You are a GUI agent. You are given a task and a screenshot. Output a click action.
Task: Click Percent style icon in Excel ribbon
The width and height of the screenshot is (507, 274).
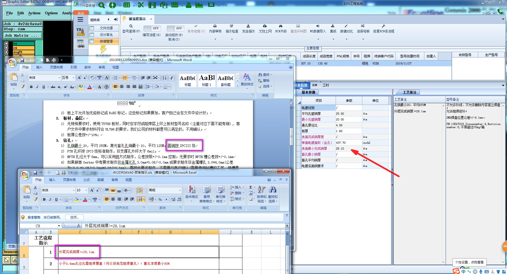click(x=160, y=199)
